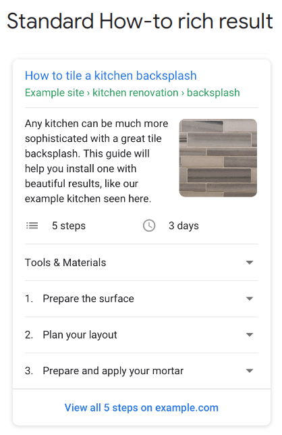282x435 pixels.
Task: Open How to tile a kitchen backsplash link
Action: (x=111, y=76)
